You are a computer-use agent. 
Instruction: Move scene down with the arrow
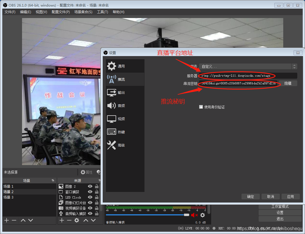click(31, 220)
